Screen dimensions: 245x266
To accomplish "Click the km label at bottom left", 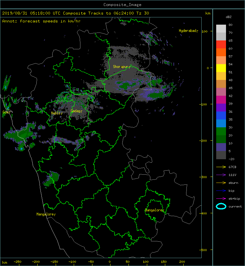I will coord(5,263).
